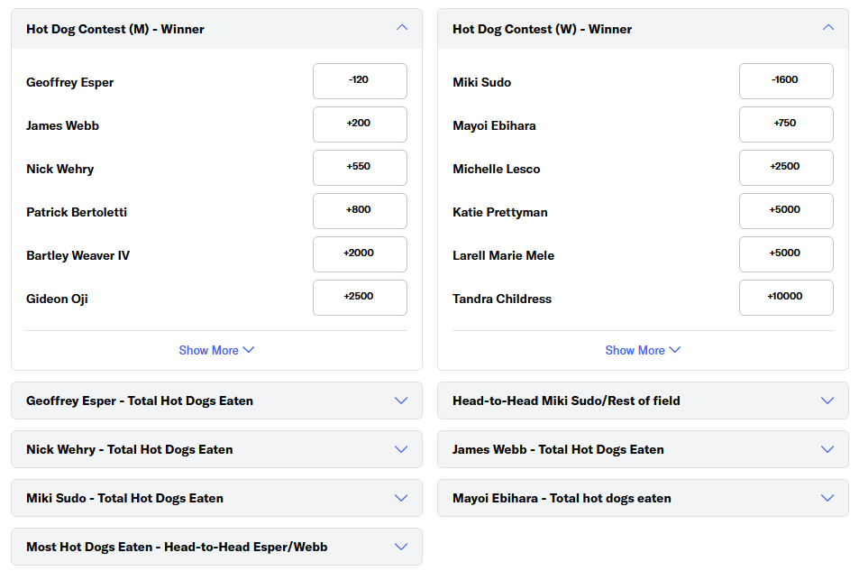Expand Mayoi Ebihara Total hot dogs eaten
This screenshot has height=571, width=859.
click(827, 498)
